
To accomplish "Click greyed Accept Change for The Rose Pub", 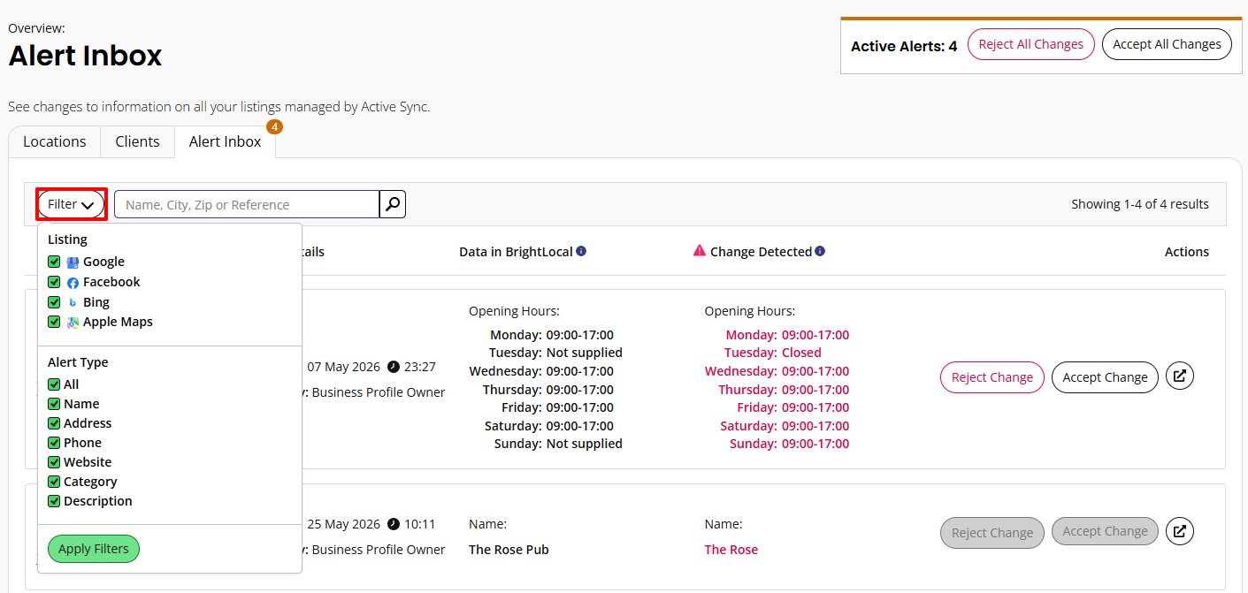I will (x=1105, y=531).
